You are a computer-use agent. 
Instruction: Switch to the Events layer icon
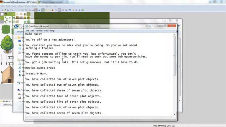39,10
